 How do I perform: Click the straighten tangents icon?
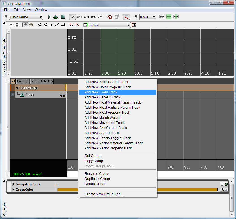(77, 25)
